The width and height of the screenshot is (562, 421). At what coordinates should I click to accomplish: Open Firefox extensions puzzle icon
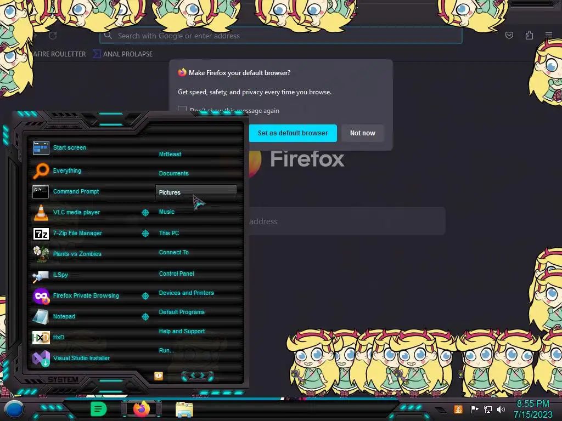click(529, 35)
